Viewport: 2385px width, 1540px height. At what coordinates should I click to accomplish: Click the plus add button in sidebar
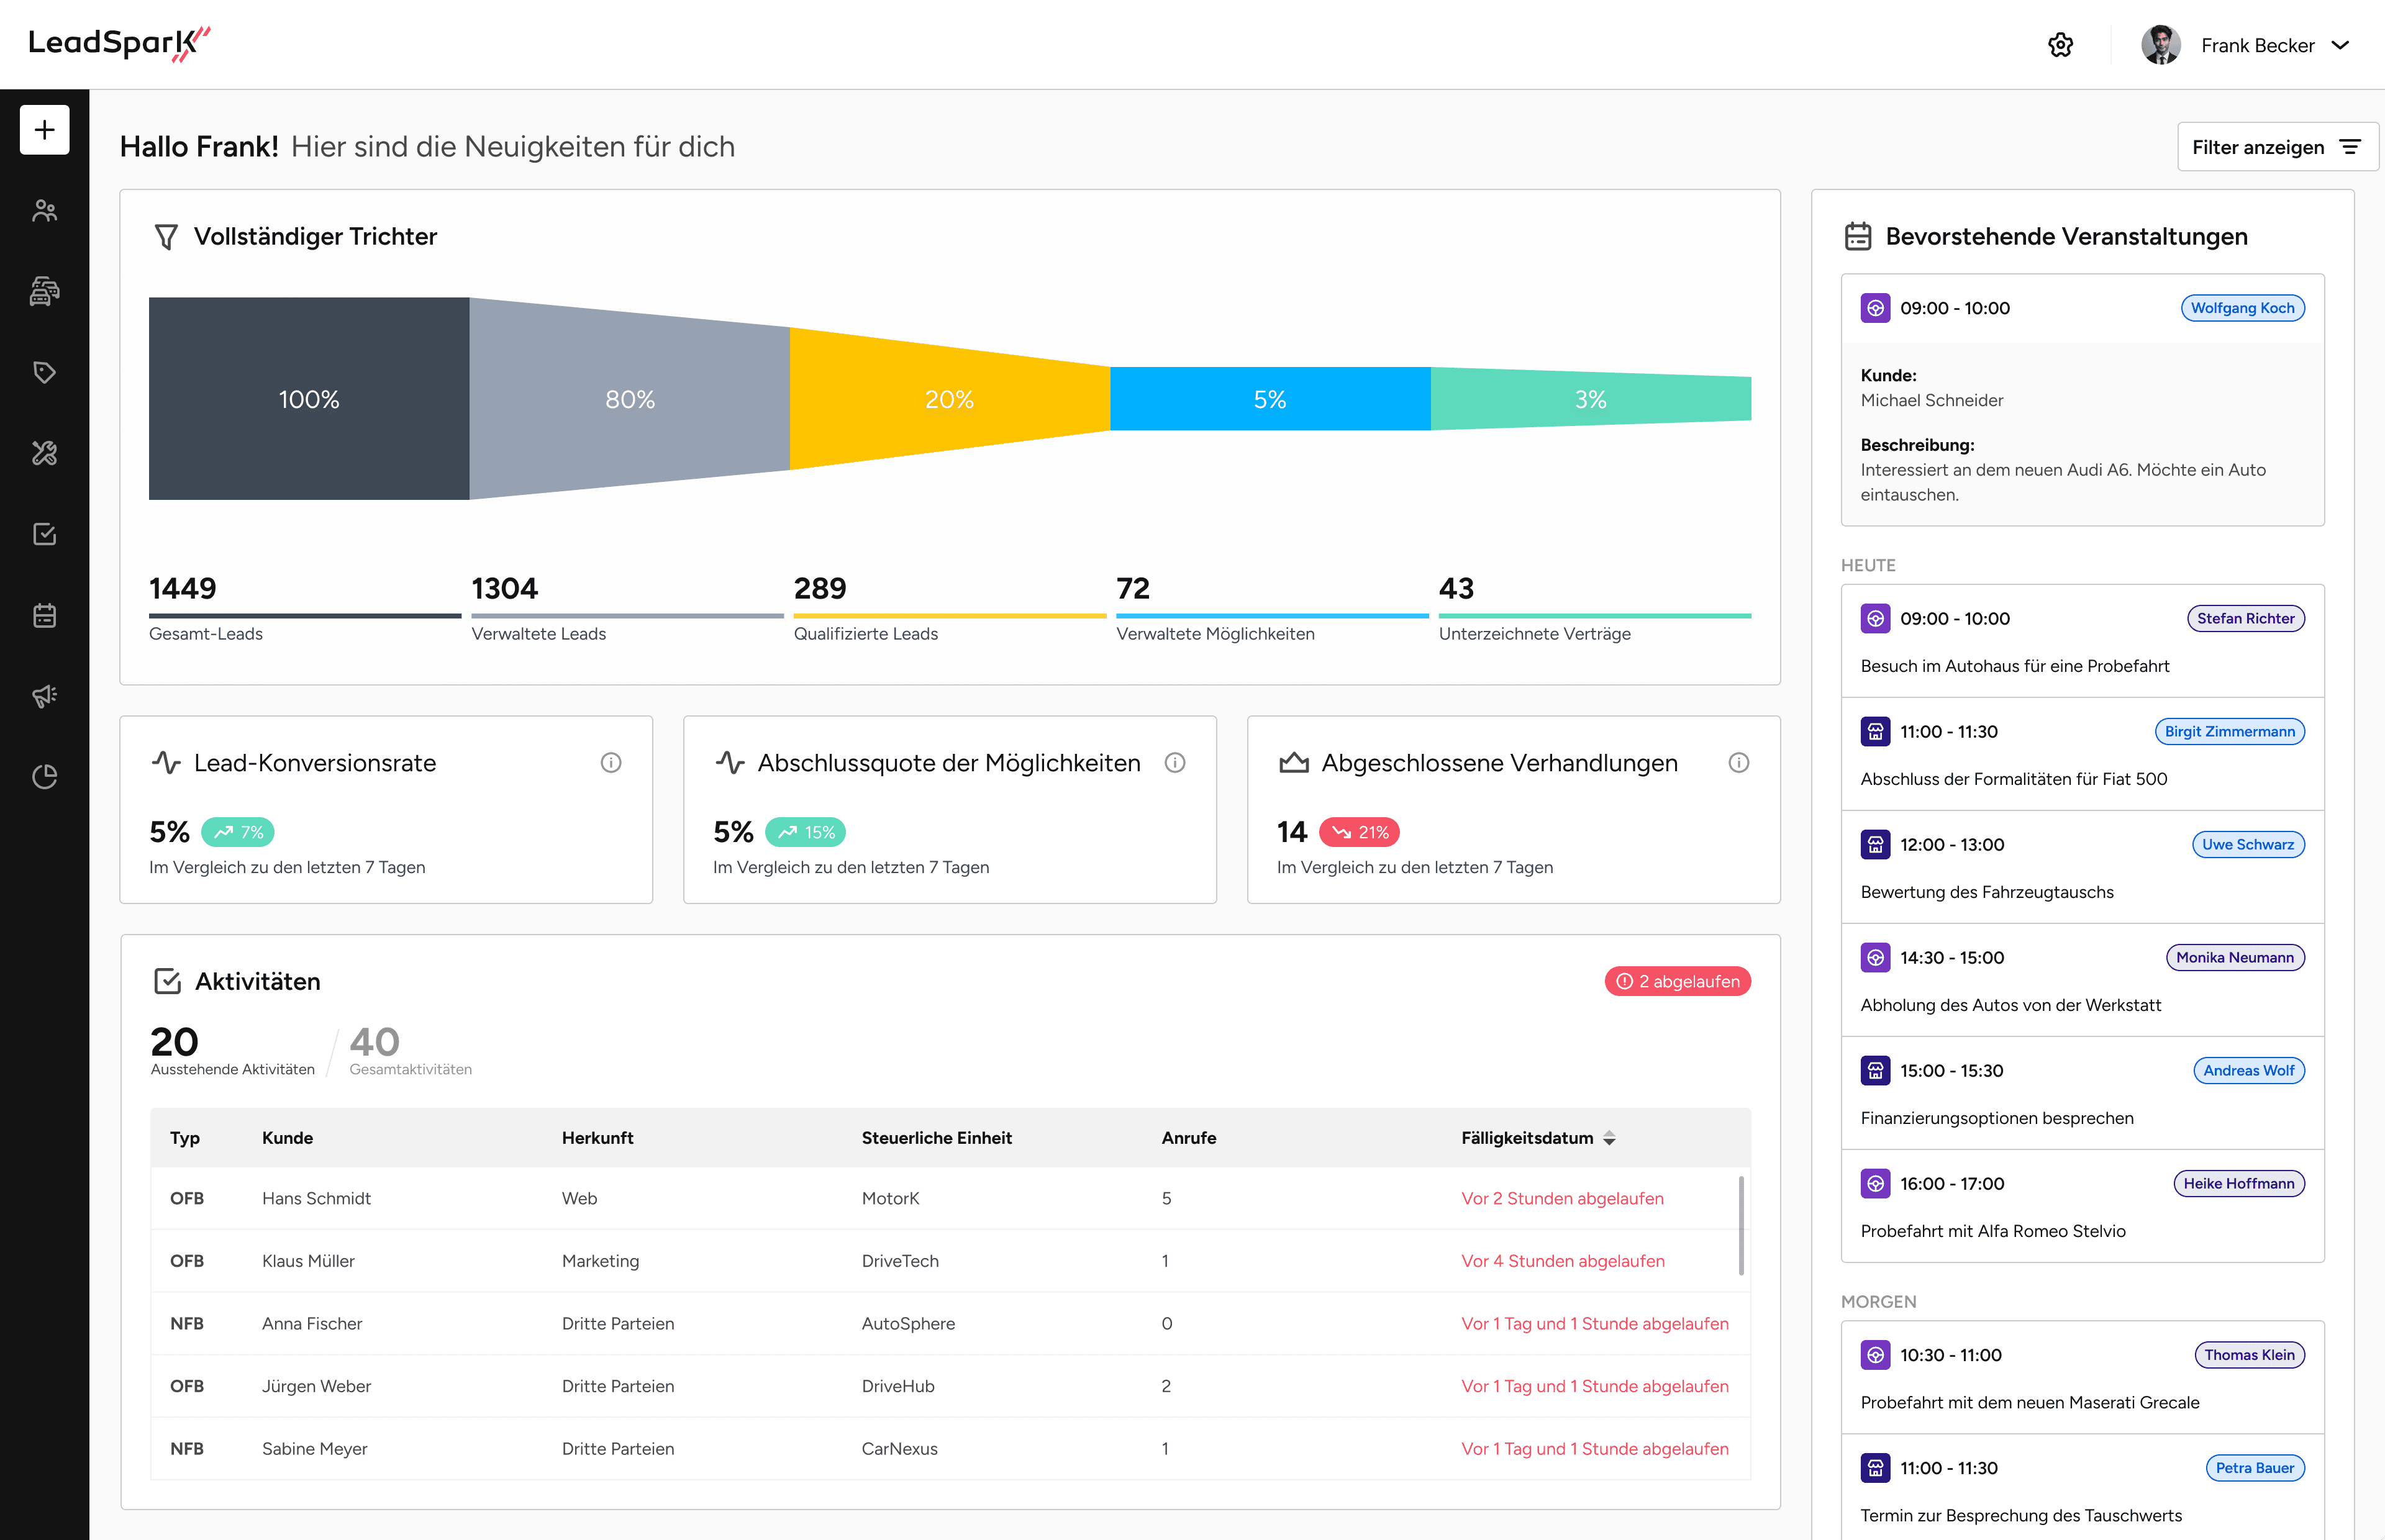point(44,130)
